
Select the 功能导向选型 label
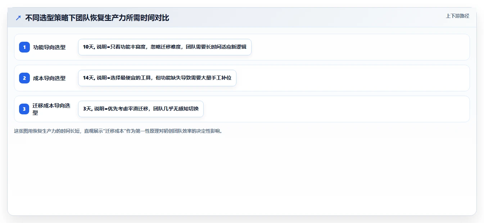[49, 47]
